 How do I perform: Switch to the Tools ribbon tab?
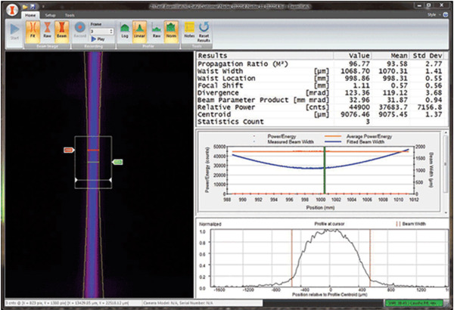tap(70, 14)
